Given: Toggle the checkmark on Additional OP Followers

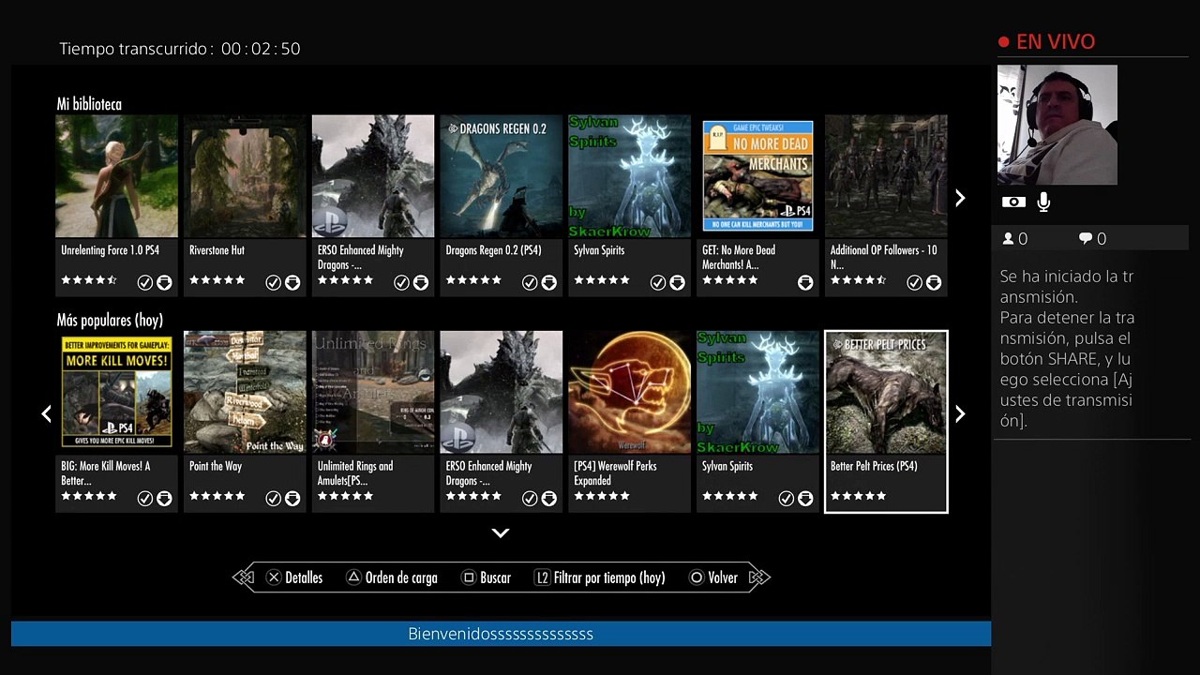Looking at the screenshot, I should 914,282.
